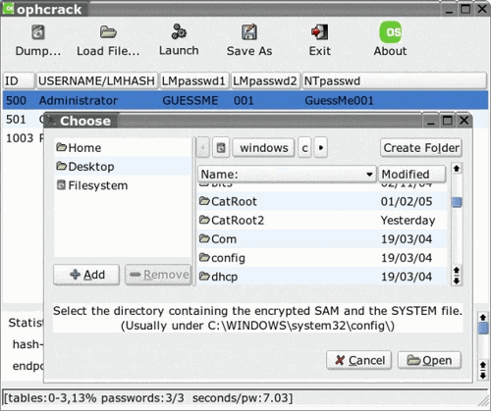Click the forward path arrow button

(321, 148)
